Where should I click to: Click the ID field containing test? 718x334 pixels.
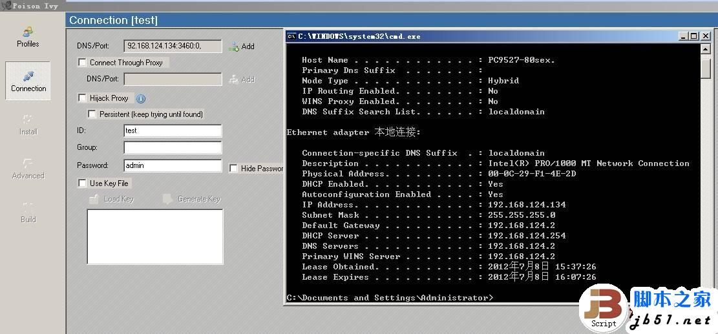pos(173,130)
